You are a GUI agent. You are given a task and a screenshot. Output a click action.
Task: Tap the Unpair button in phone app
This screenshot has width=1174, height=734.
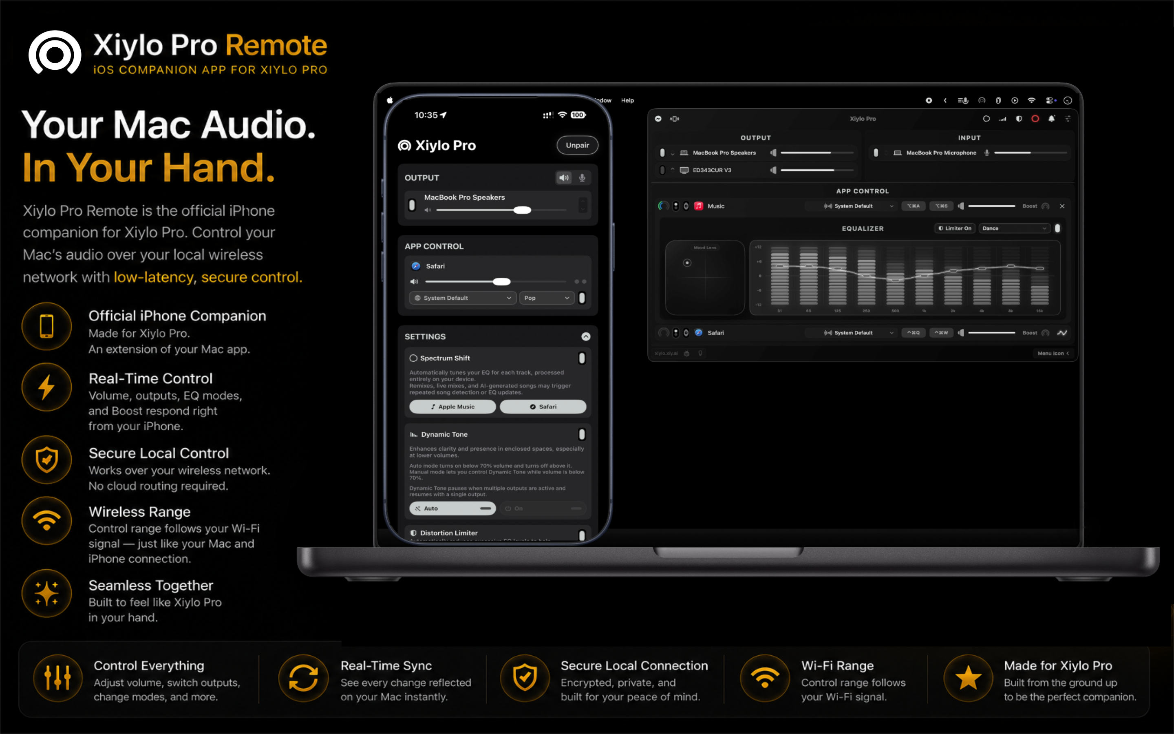point(577,145)
